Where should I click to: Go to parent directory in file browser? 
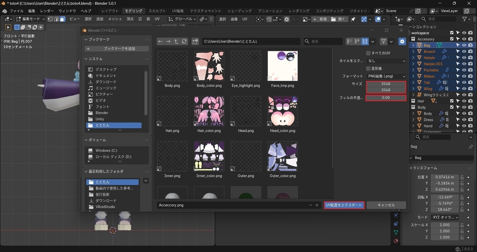pyautogui.click(x=176, y=41)
